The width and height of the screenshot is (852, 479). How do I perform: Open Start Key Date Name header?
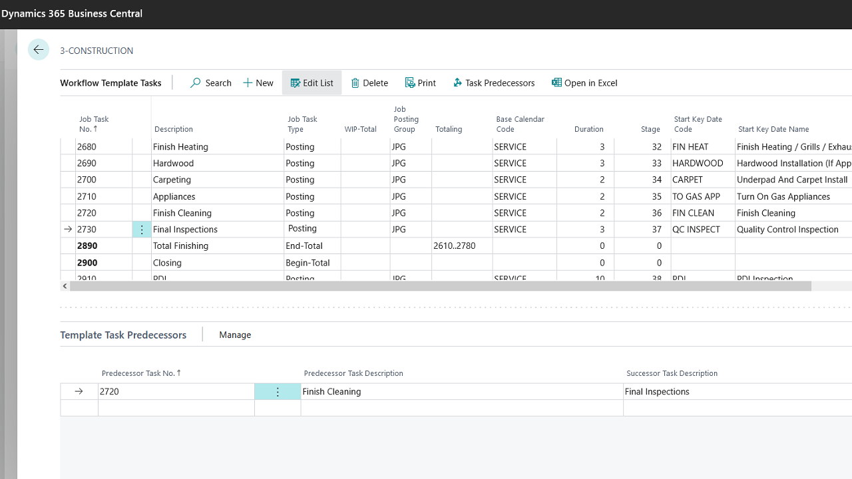coord(773,129)
